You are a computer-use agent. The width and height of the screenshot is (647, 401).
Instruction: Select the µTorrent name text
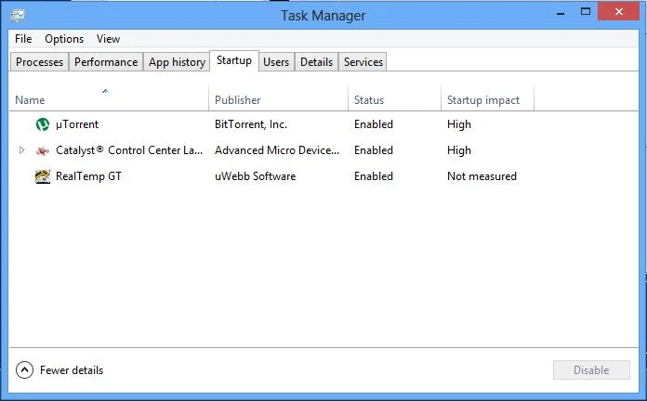pos(77,124)
